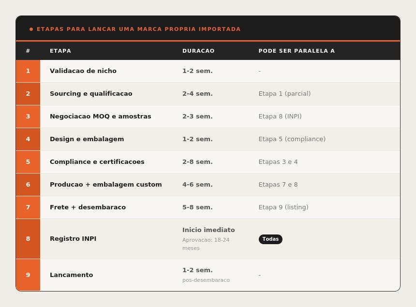416x307 pixels.
Task: Select the orange number 4 cell
Action: [28, 139]
